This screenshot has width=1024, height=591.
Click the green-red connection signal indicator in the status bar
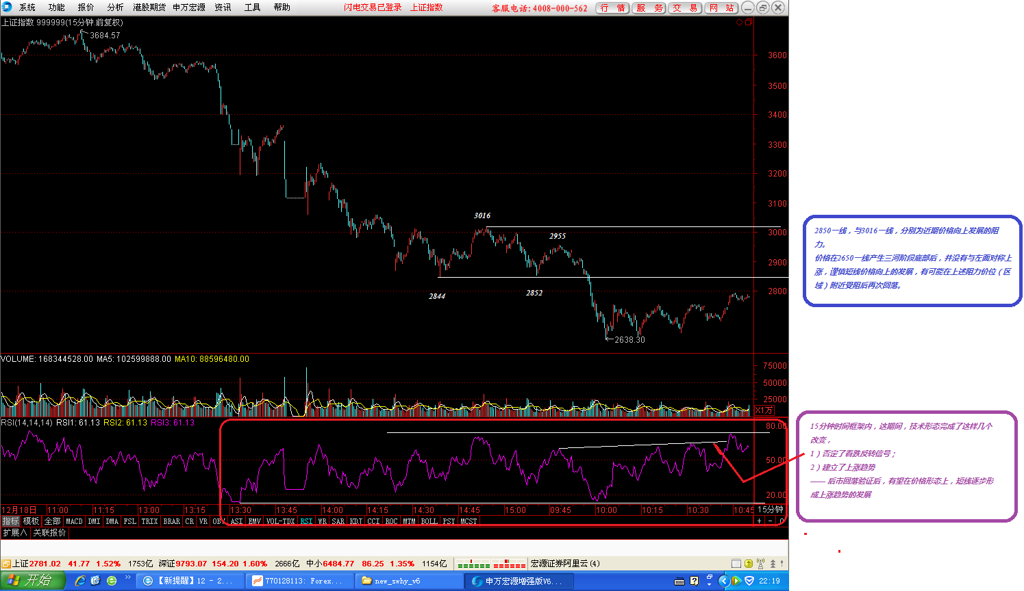point(491,564)
